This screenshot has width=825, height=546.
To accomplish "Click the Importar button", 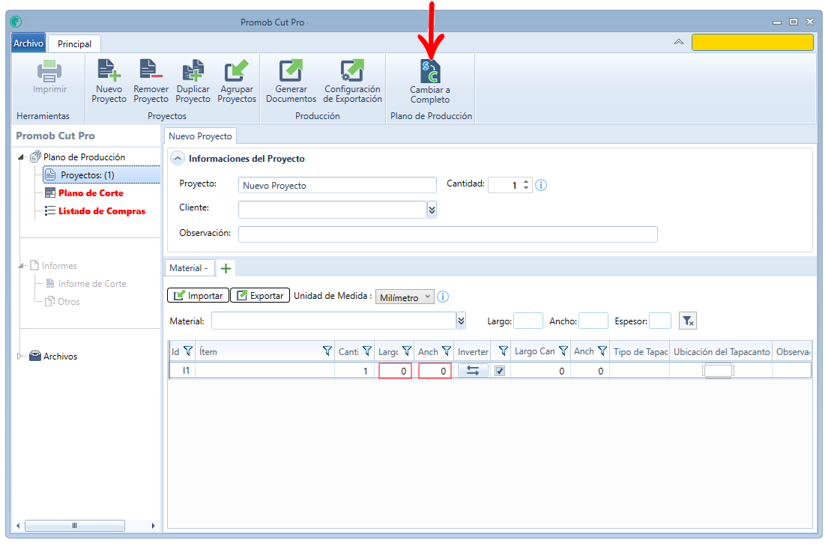I will [199, 296].
